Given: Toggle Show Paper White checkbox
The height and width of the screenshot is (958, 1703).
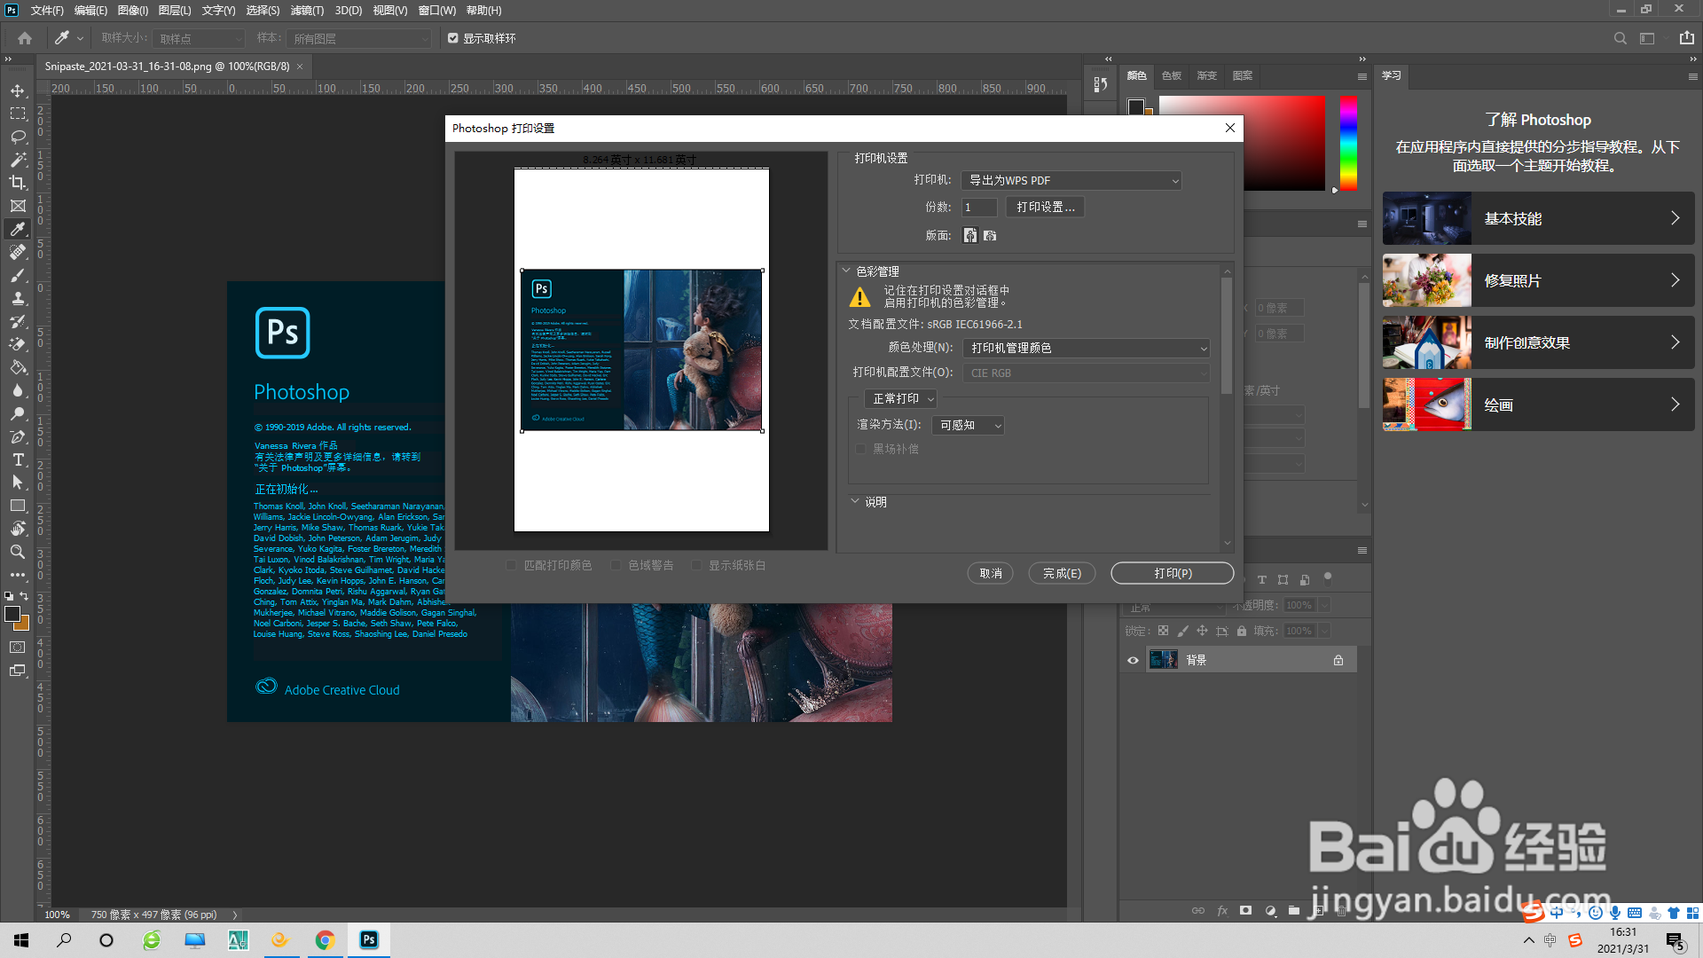Looking at the screenshot, I should [x=696, y=565].
